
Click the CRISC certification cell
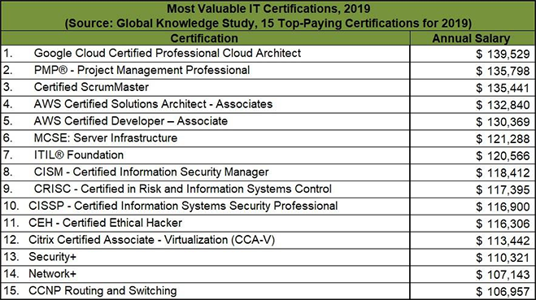[205, 189]
